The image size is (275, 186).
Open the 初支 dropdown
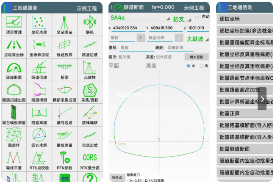click(182, 19)
